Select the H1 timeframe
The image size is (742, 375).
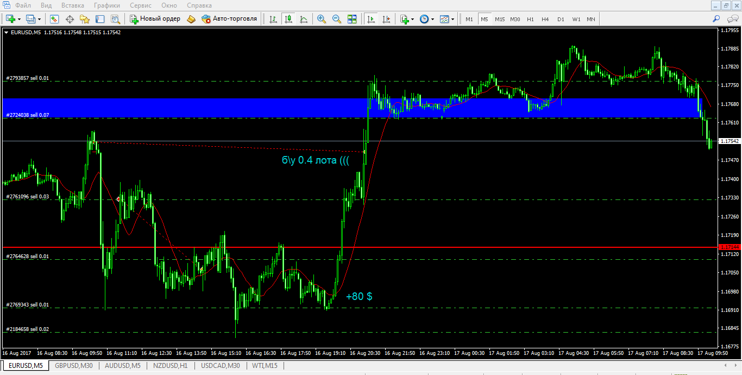(530, 19)
